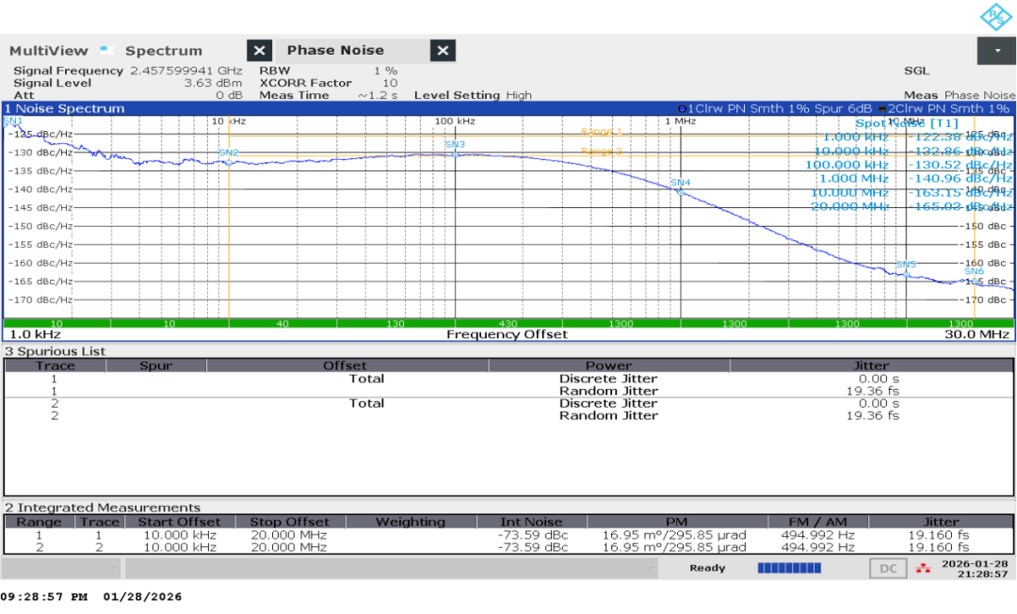
Task: Select the '1 Noise Spectrum' window title
Action: click(64, 109)
